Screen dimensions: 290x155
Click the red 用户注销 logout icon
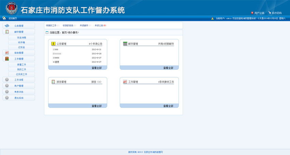tap(252, 13)
